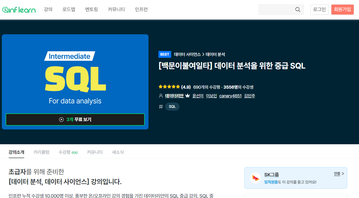Click the star rating icons
This screenshot has height=198, width=359.
[169, 87]
